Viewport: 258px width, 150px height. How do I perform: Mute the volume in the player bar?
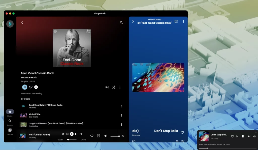pyautogui.click(x=106, y=136)
